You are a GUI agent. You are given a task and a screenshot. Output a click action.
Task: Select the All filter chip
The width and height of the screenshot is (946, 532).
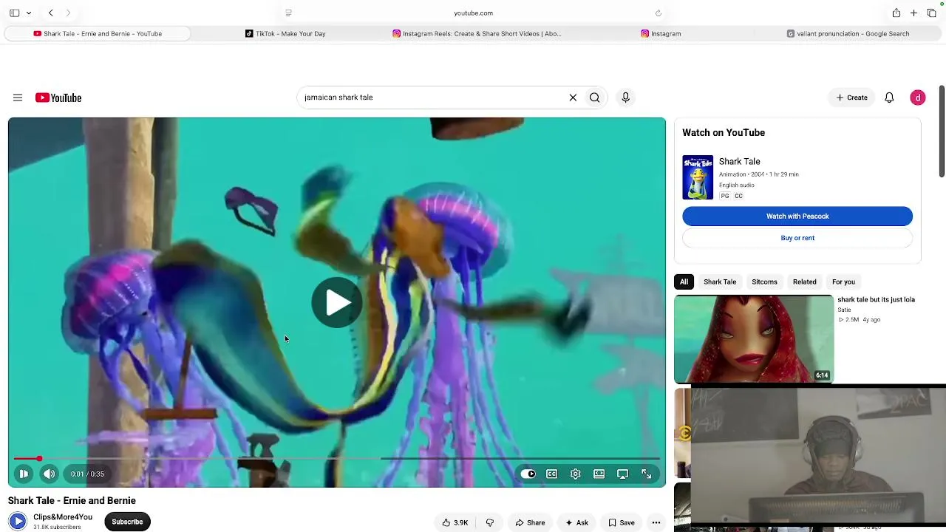tap(684, 282)
